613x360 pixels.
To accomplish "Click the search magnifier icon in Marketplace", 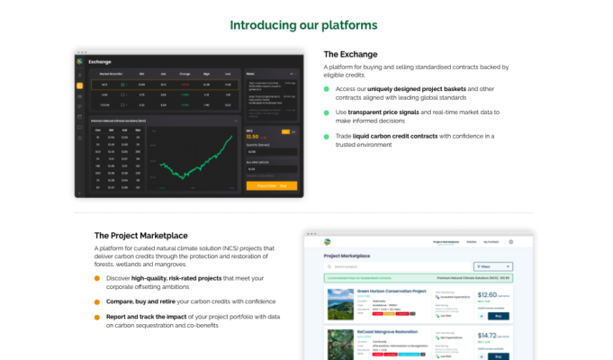I will [x=329, y=266].
